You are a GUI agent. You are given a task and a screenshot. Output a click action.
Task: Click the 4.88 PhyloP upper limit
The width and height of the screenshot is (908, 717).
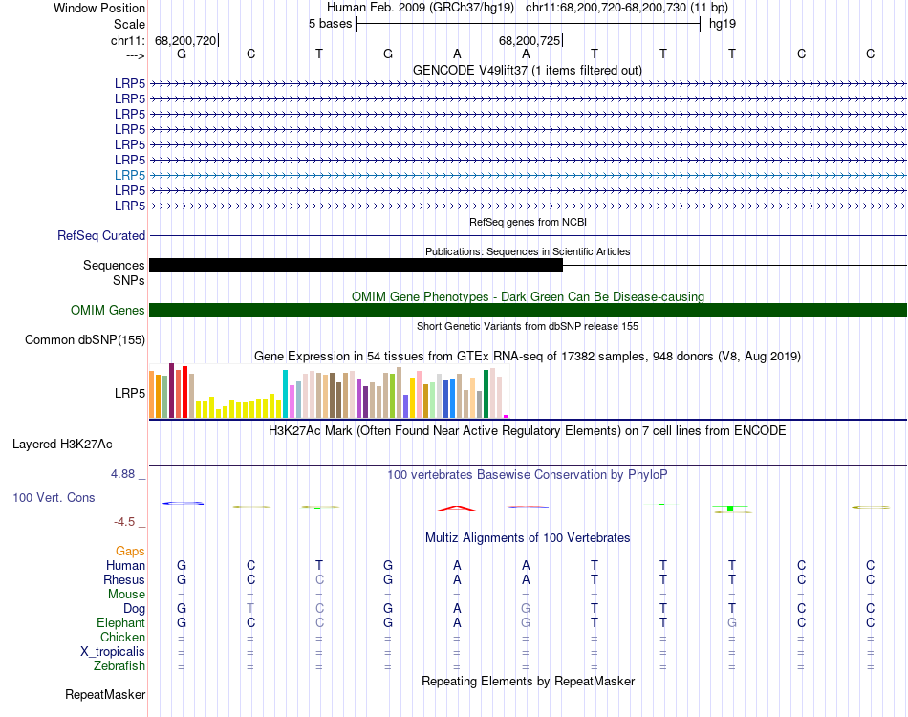(122, 474)
